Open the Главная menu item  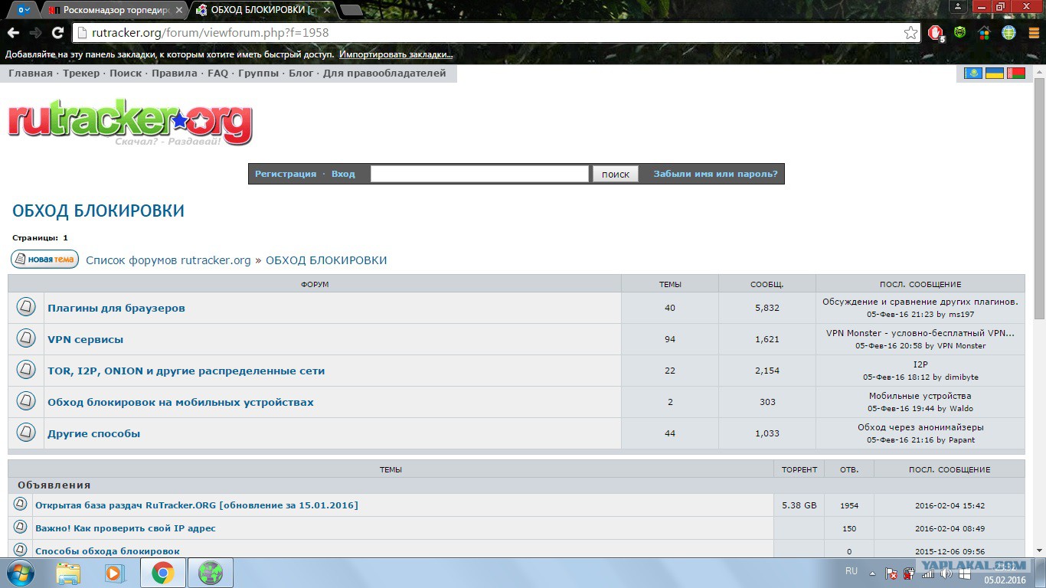click(31, 73)
